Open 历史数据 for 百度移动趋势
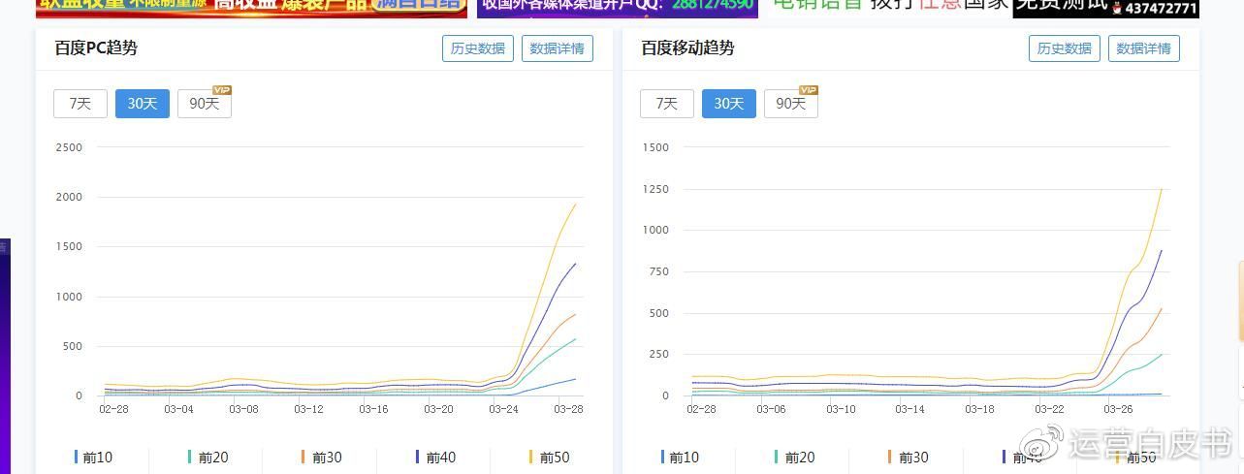Viewport: 1244px width, 474px height. (x=1065, y=48)
